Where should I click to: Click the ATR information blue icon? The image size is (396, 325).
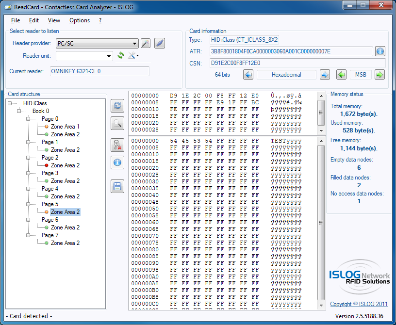tap(380, 51)
